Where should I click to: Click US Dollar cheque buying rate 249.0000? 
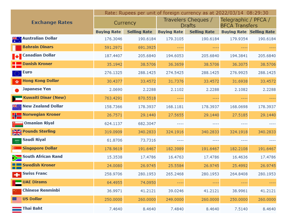[175, 199]
